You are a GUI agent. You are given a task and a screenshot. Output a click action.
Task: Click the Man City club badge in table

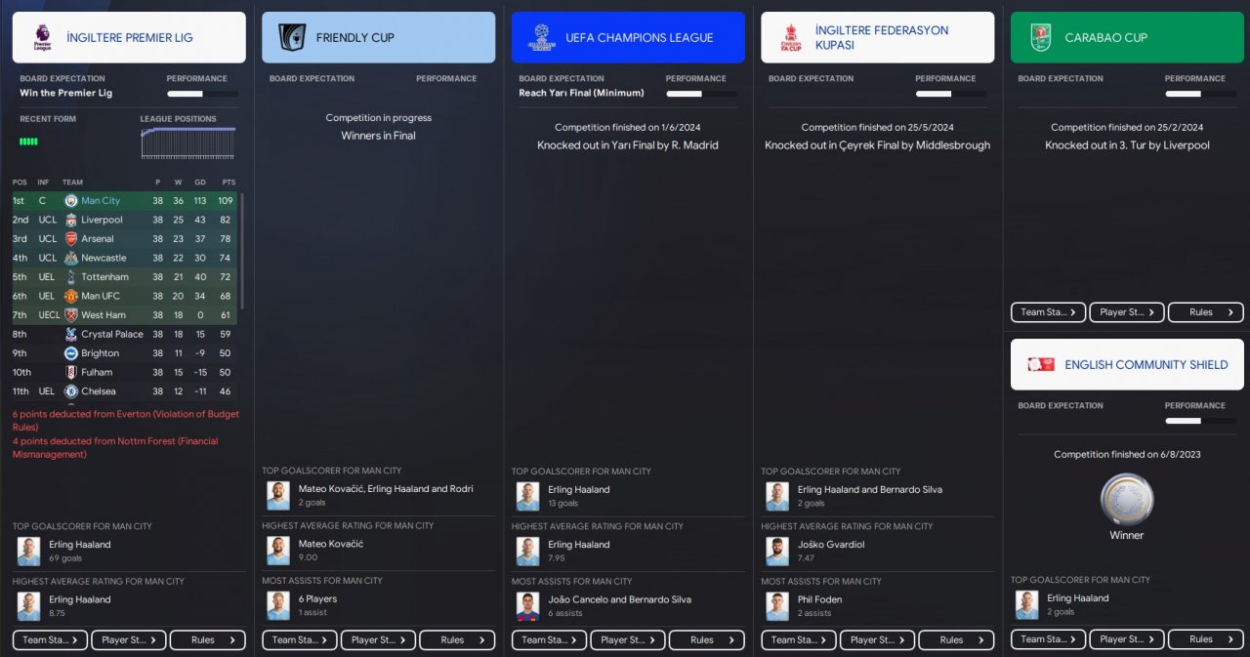[71, 200]
